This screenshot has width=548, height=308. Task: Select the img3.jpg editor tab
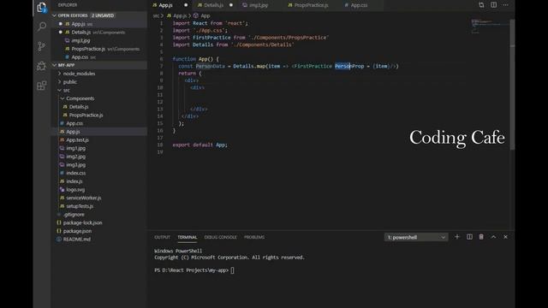pyautogui.click(x=259, y=5)
